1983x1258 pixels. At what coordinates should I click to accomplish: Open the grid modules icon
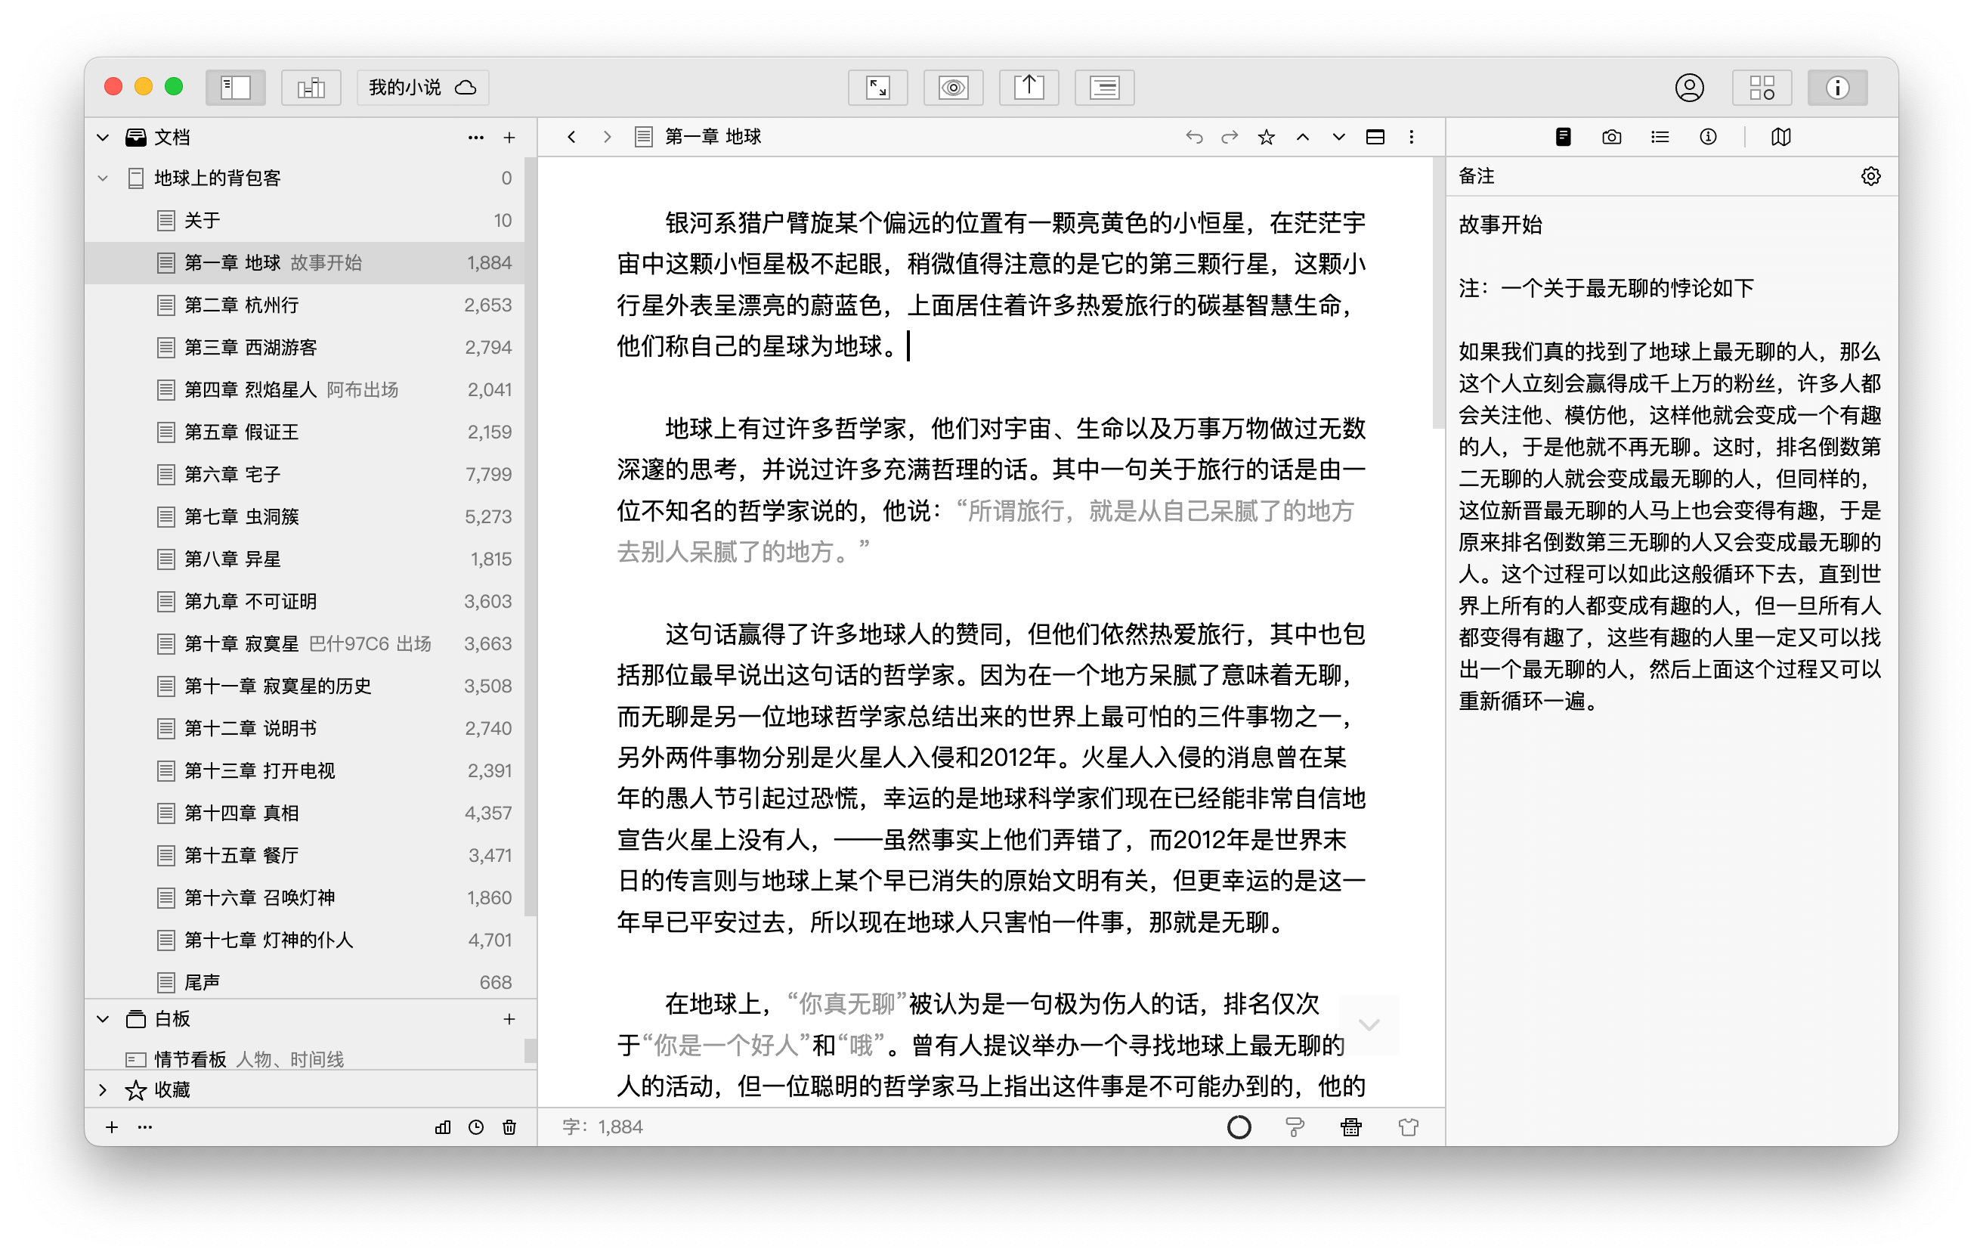click(1762, 88)
